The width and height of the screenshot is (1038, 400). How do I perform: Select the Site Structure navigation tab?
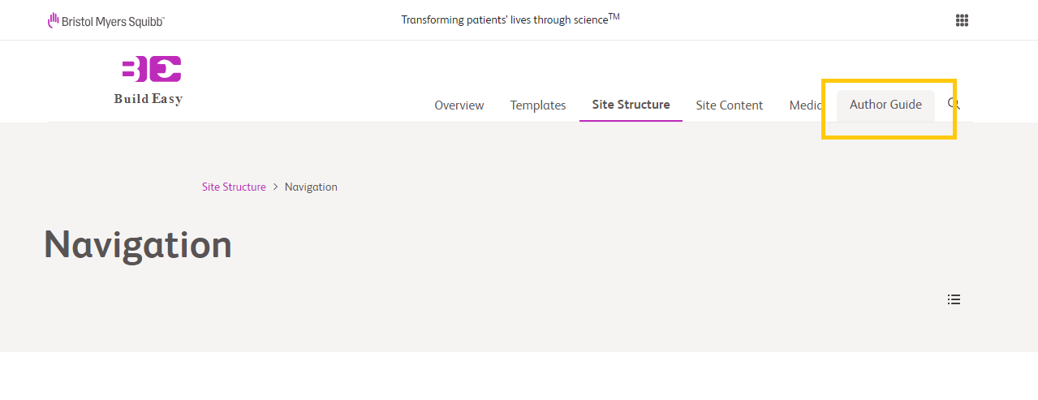[631, 105]
